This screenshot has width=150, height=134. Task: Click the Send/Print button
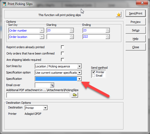136,13
